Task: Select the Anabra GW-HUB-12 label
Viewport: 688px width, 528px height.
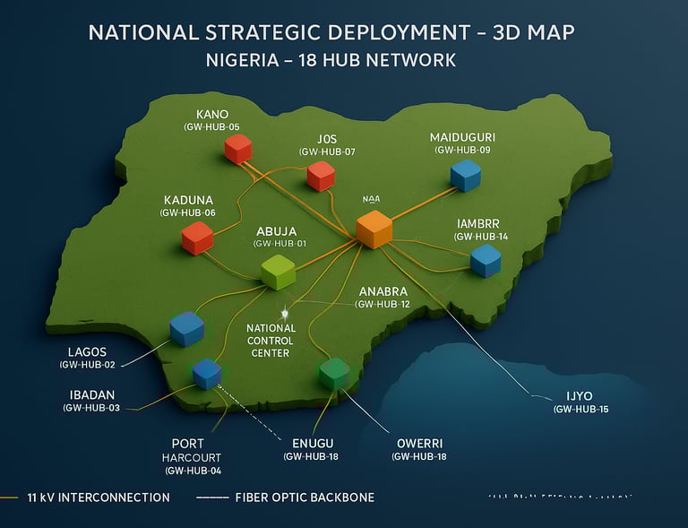Action: coord(383,298)
